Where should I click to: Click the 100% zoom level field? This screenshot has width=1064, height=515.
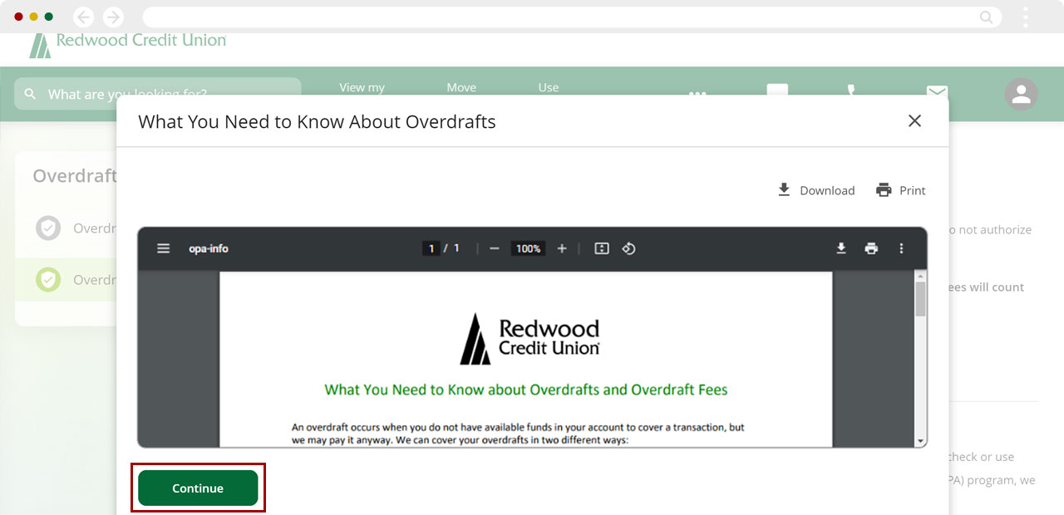point(528,248)
